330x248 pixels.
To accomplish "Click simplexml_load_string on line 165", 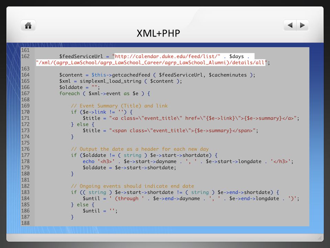I will (110, 81).
